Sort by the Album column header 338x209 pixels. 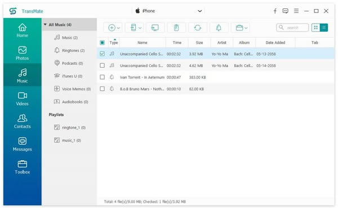pyautogui.click(x=244, y=42)
